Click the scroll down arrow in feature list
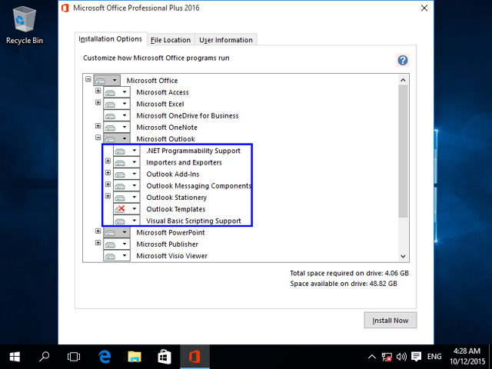The image size is (492, 369). pos(403,256)
